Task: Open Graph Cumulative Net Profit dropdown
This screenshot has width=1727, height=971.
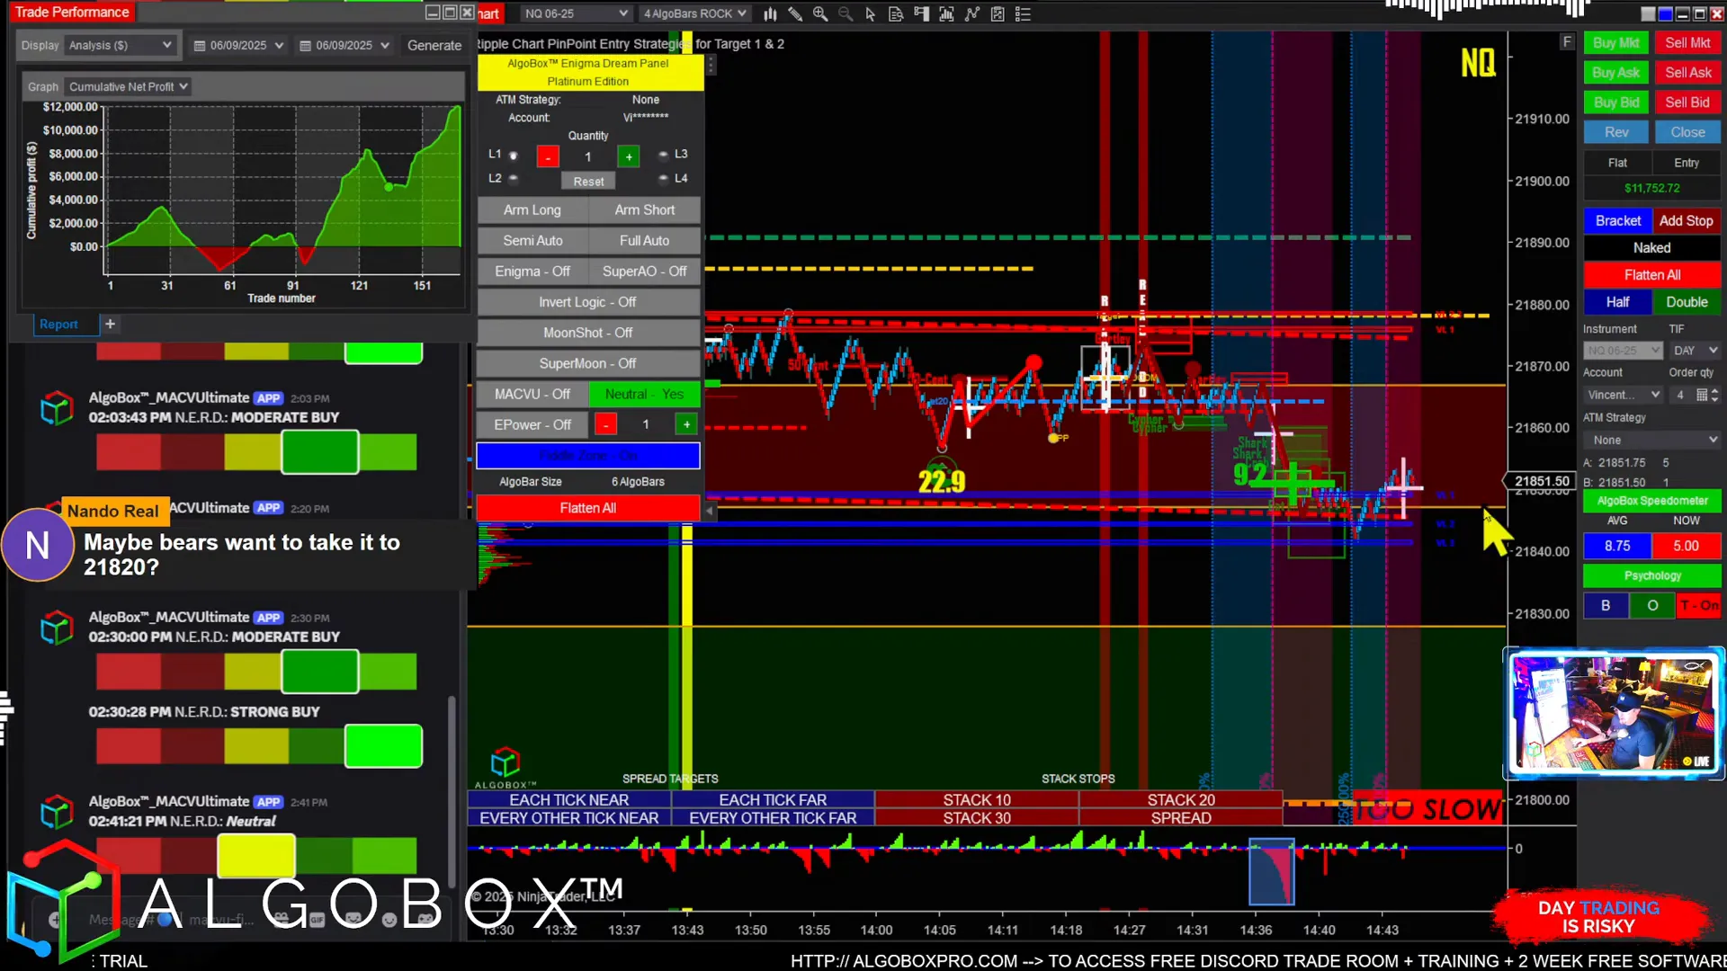Action: (x=128, y=86)
